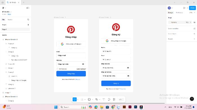This screenshot has height=110, width=197.
Task: Click the Đăng nhập với Google button in login frame
Action: 71,44
